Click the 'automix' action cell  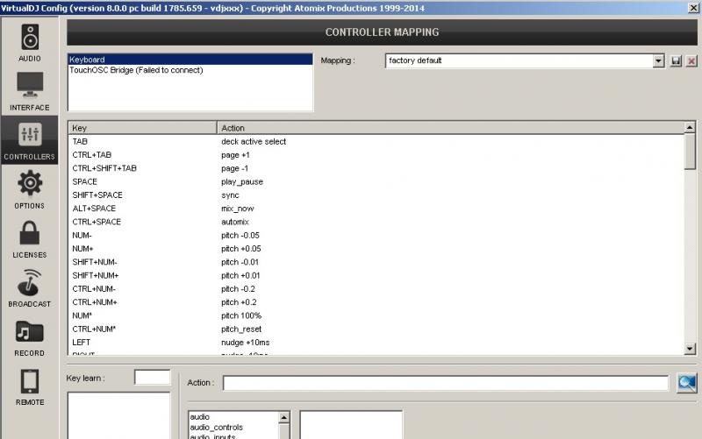[235, 222]
